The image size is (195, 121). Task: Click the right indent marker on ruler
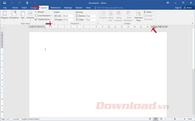coord(151,27)
